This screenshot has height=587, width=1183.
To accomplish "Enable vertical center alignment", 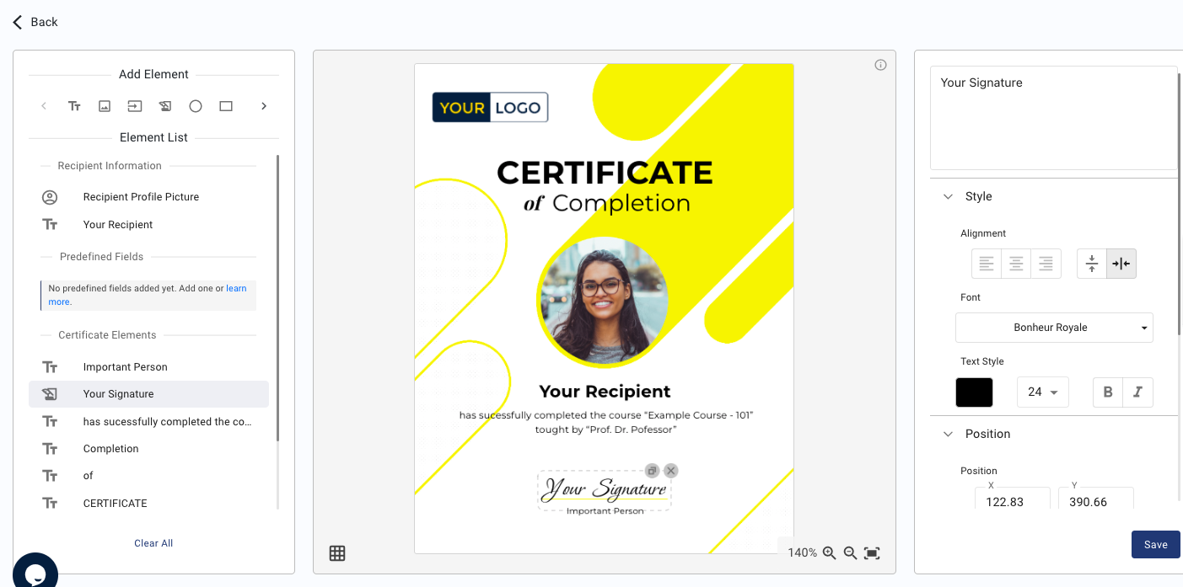I will pos(1091,263).
